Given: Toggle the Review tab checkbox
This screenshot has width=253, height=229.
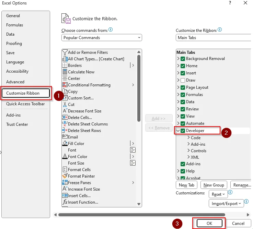Looking at the screenshot, I should coord(183,109).
